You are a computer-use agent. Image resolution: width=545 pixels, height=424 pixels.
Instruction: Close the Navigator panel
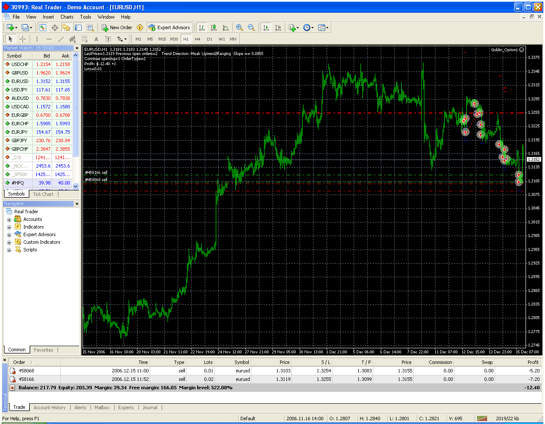click(x=77, y=204)
